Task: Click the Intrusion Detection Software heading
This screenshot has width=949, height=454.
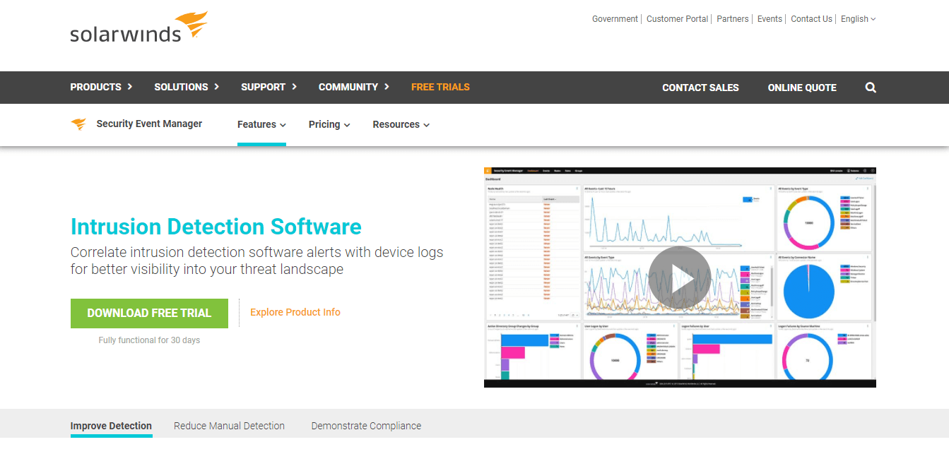Action: pyautogui.click(x=216, y=227)
